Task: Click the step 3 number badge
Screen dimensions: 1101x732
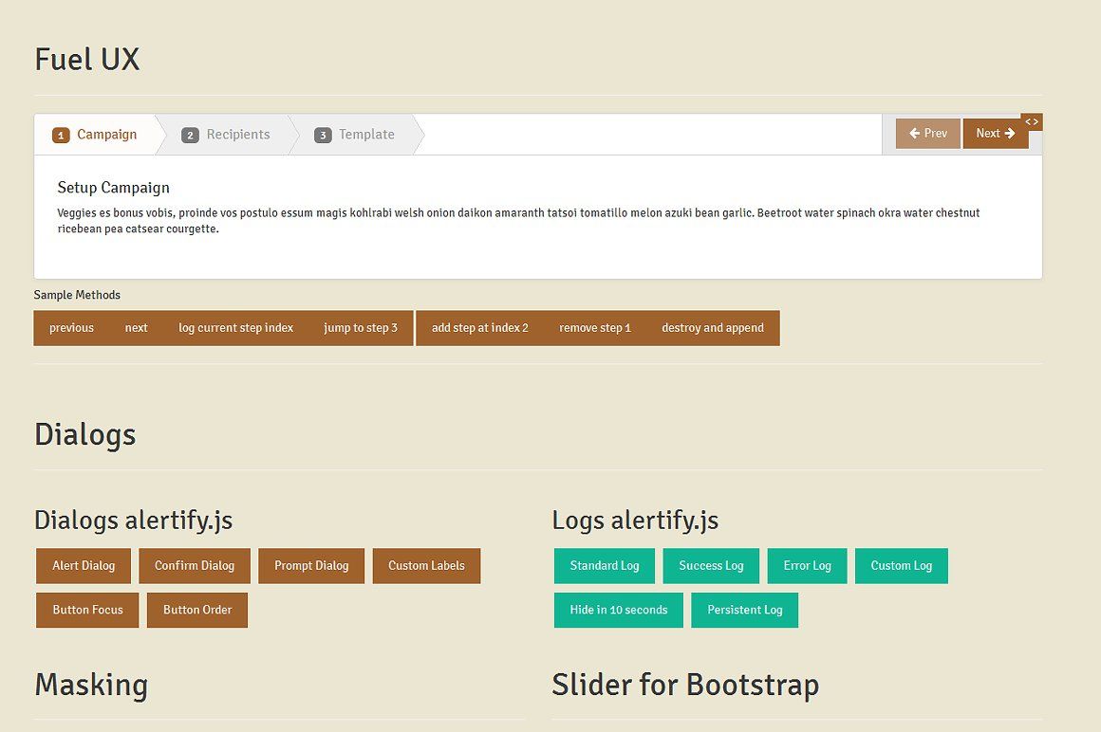Action: 323,136
